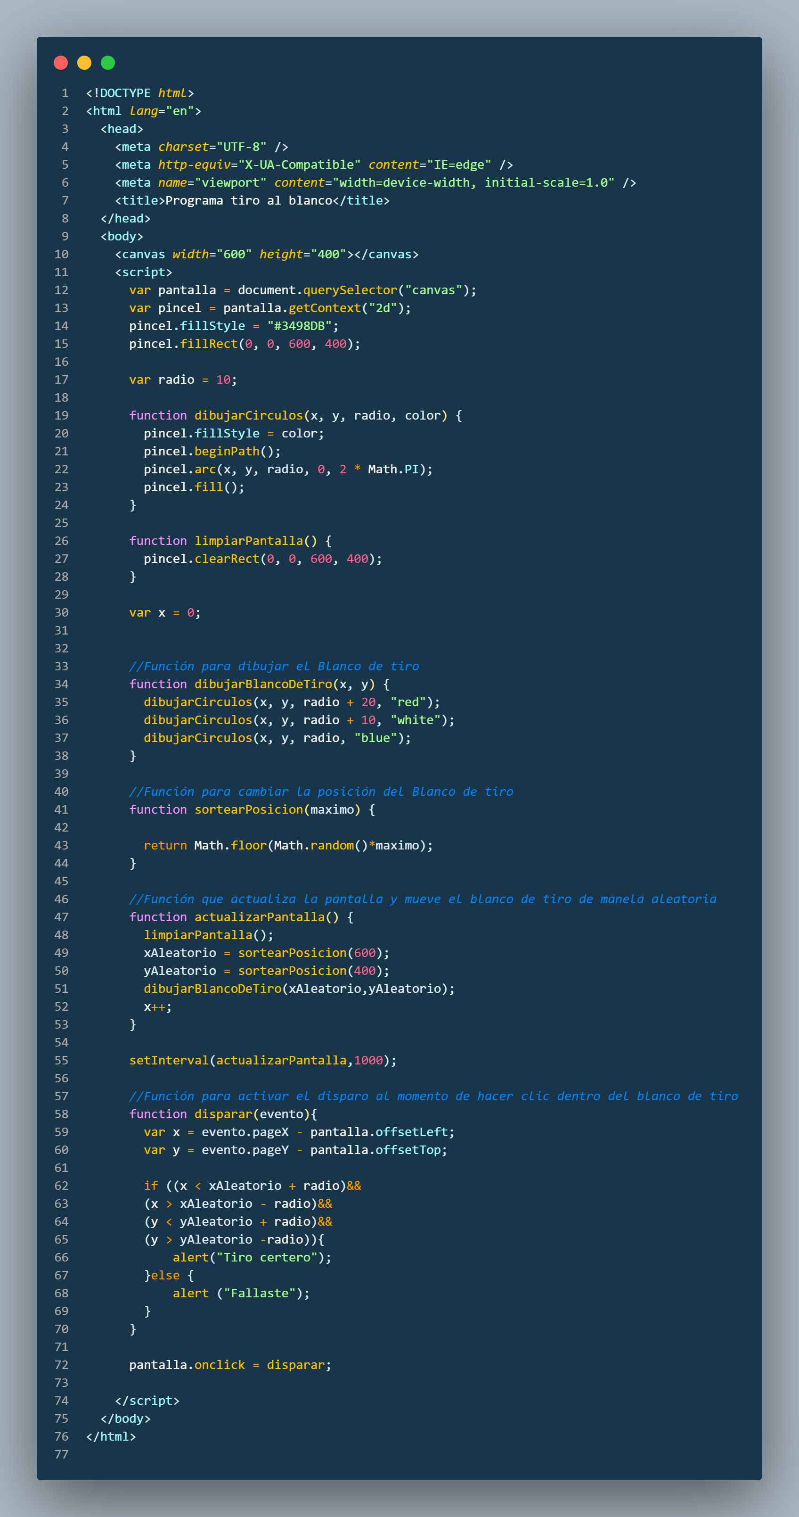Image resolution: width=799 pixels, height=1517 pixels.
Task: Click 'var x = evento.pageX' line
Action: pyautogui.click(x=299, y=1132)
